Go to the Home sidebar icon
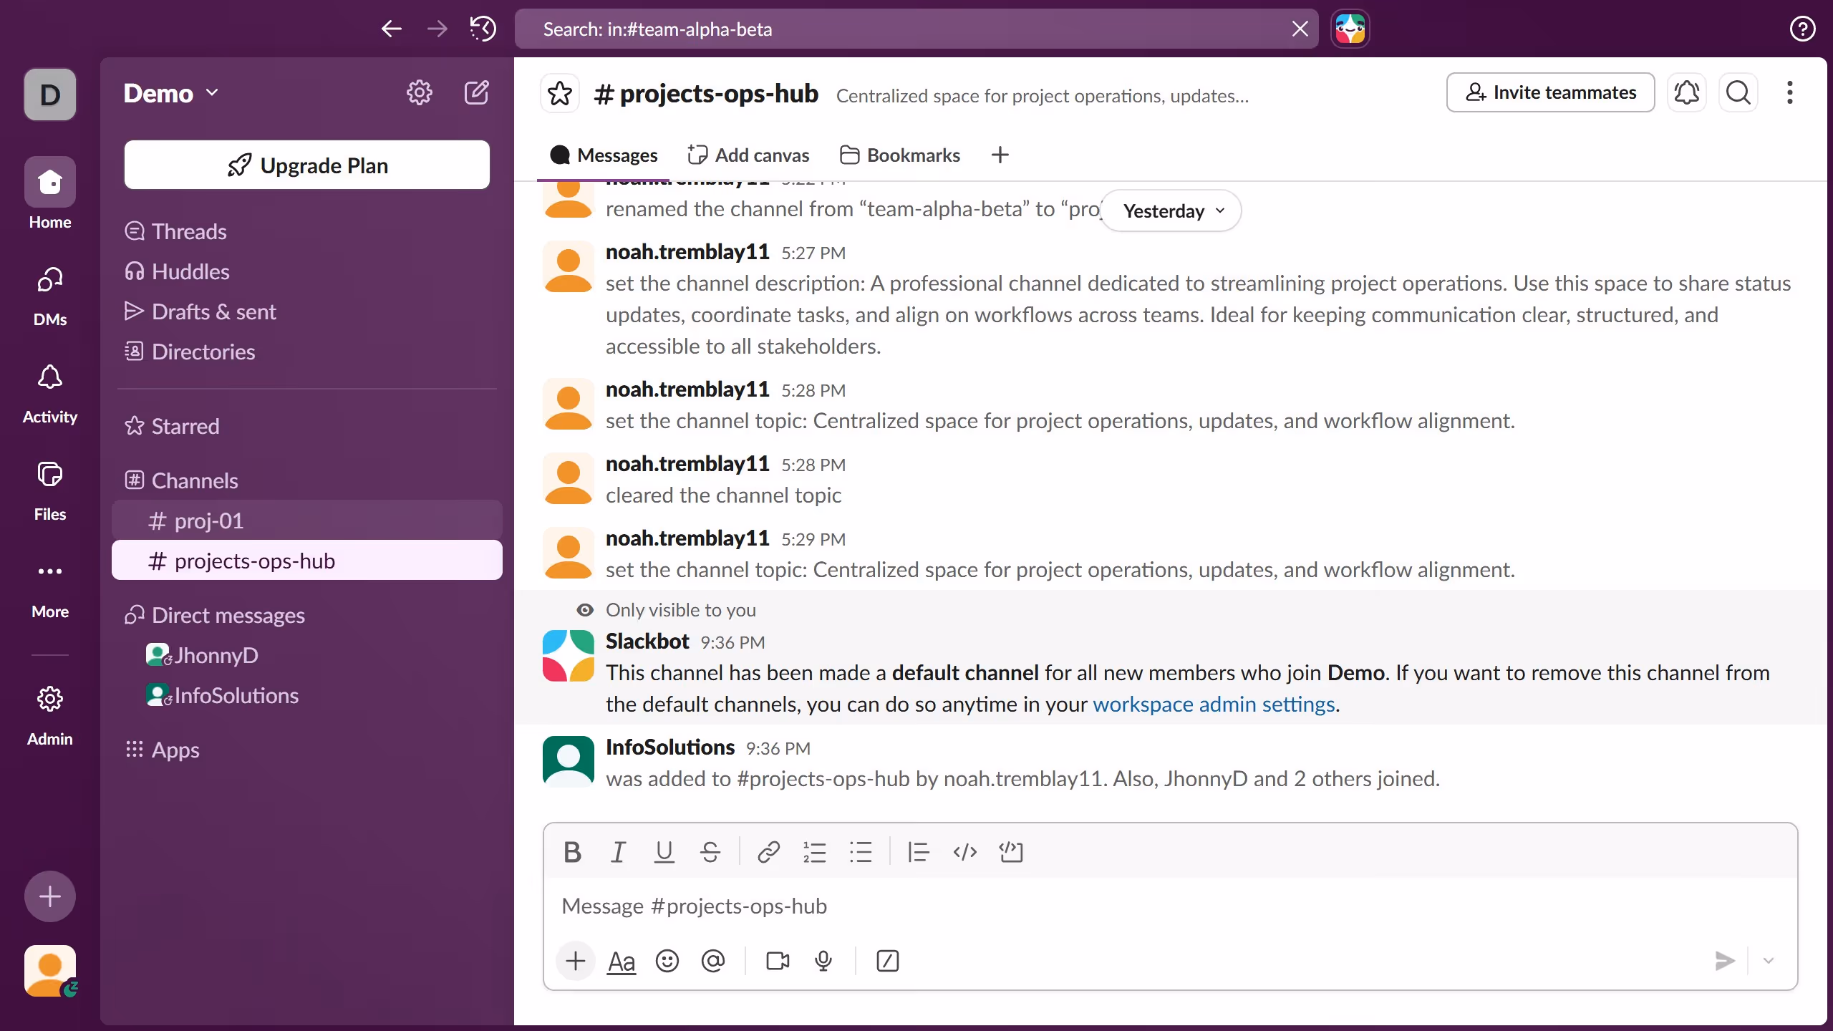The height and width of the screenshot is (1031, 1833). pyautogui.click(x=50, y=193)
